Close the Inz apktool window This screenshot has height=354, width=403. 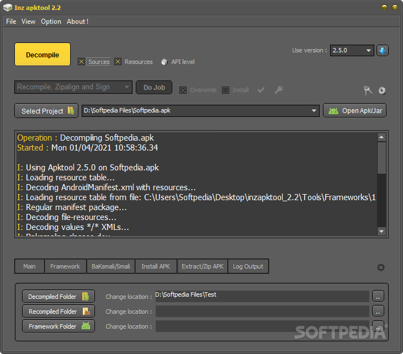coord(395,8)
